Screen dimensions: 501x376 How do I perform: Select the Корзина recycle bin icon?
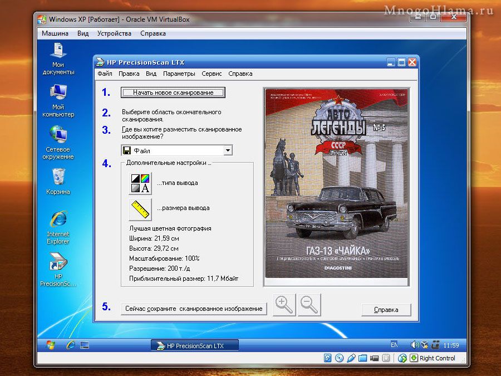click(x=58, y=181)
